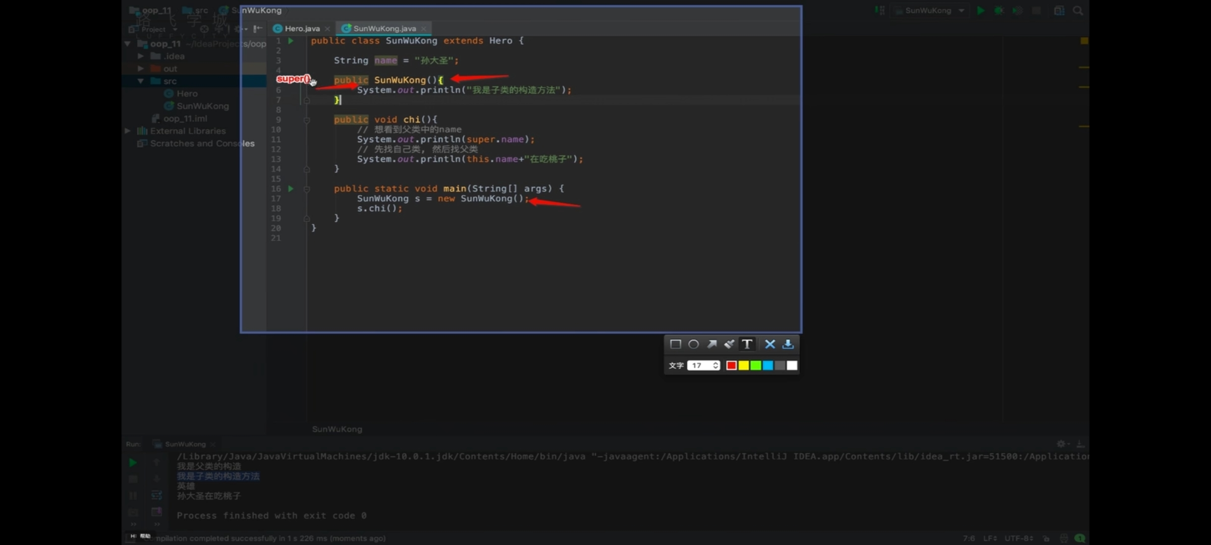Save screenshot with download icon
The height and width of the screenshot is (545, 1211).
[x=788, y=344]
